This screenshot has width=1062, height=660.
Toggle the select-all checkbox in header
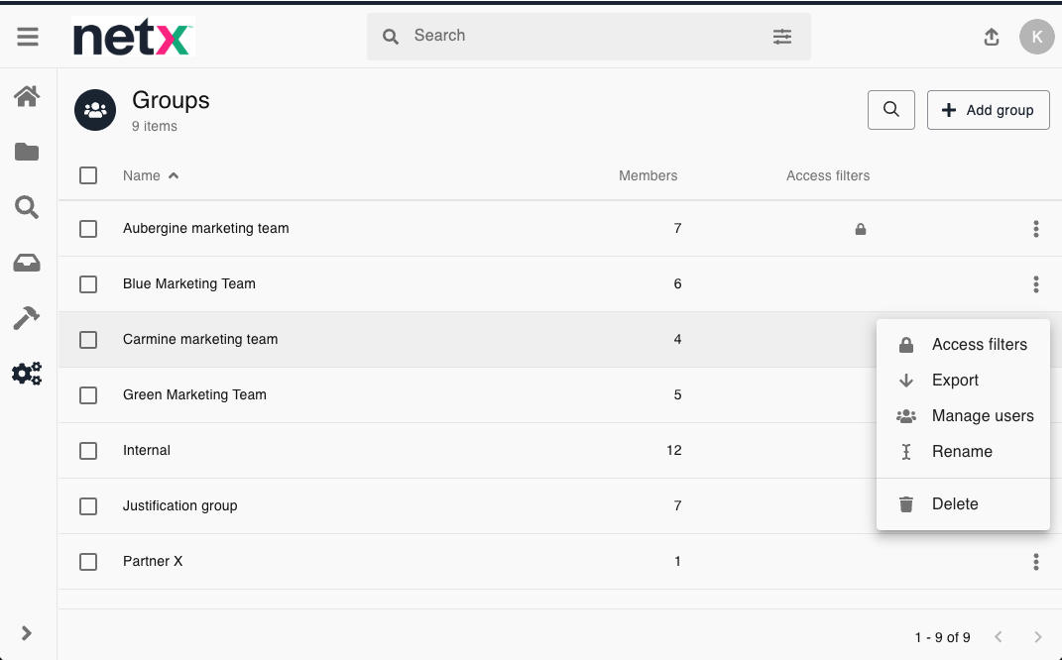(x=88, y=175)
